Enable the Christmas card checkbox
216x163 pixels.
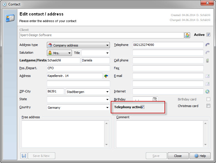(x=208, y=106)
